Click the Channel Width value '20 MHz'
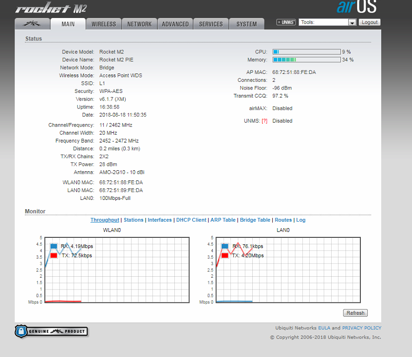 click(108, 133)
